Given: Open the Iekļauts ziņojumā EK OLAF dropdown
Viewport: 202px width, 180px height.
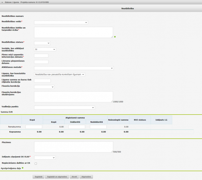Looking at the screenshot, I should pos(45,157).
